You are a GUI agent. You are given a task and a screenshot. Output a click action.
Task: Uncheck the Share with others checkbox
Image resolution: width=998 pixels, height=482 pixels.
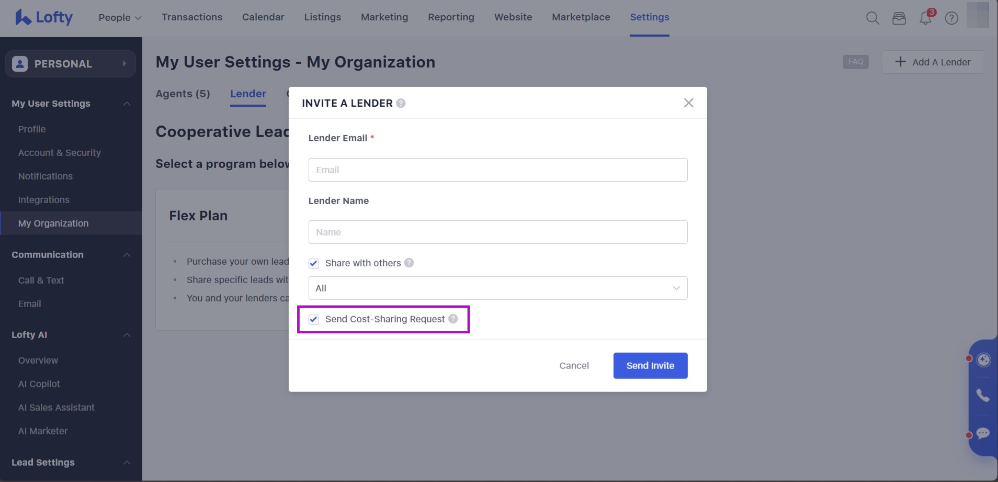click(x=314, y=263)
